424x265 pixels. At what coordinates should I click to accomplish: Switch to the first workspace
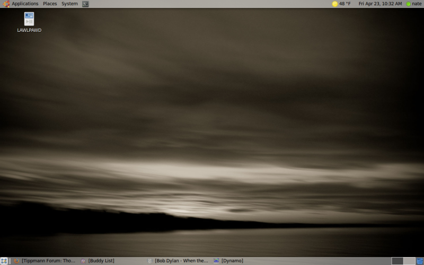pos(397,261)
